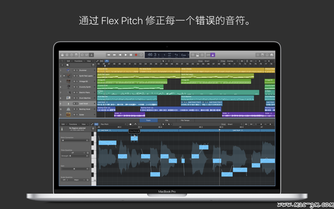
Task: Open audio editor Snap Smart dropdown
Action: tap(235, 124)
